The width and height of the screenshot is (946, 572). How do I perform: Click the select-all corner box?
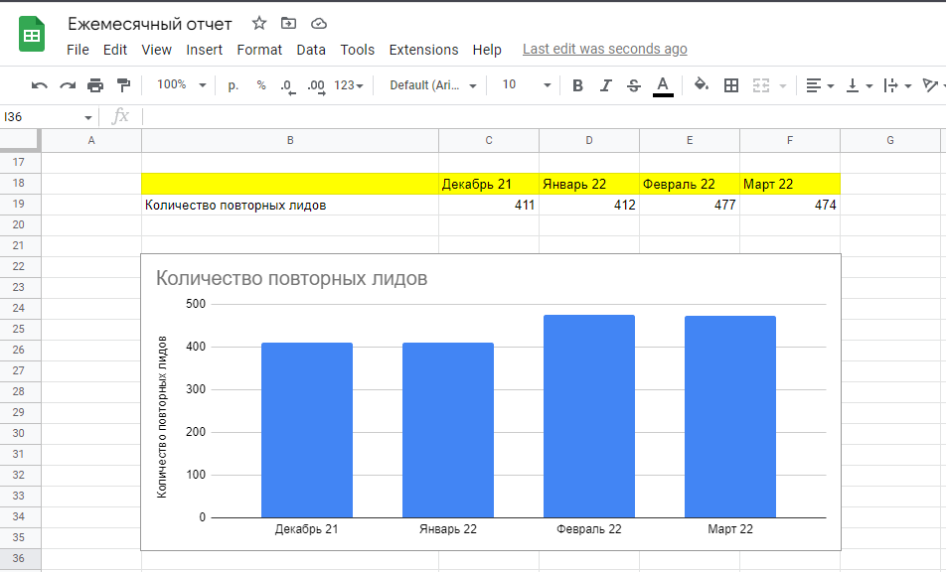click(20, 140)
